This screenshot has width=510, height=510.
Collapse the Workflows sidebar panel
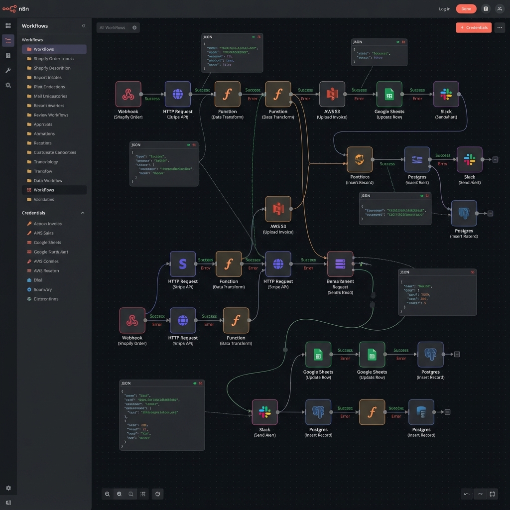coord(83,26)
